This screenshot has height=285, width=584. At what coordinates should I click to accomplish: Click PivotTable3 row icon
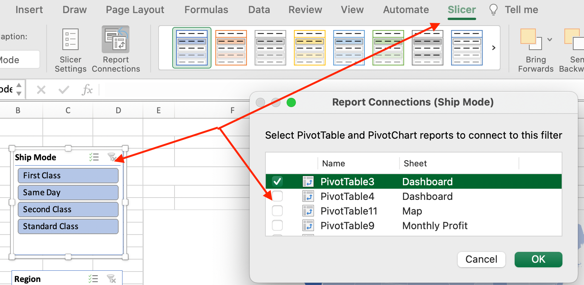click(x=308, y=181)
